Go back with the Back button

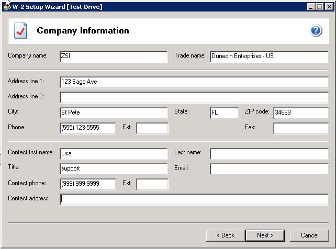(226, 235)
